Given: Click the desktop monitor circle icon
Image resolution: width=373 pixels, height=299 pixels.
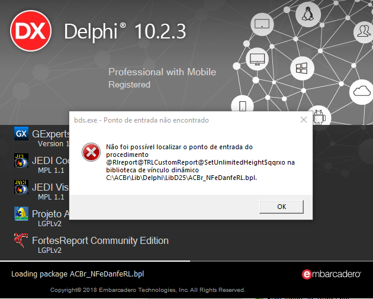Looking at the screenshot, I should [257, 59].
